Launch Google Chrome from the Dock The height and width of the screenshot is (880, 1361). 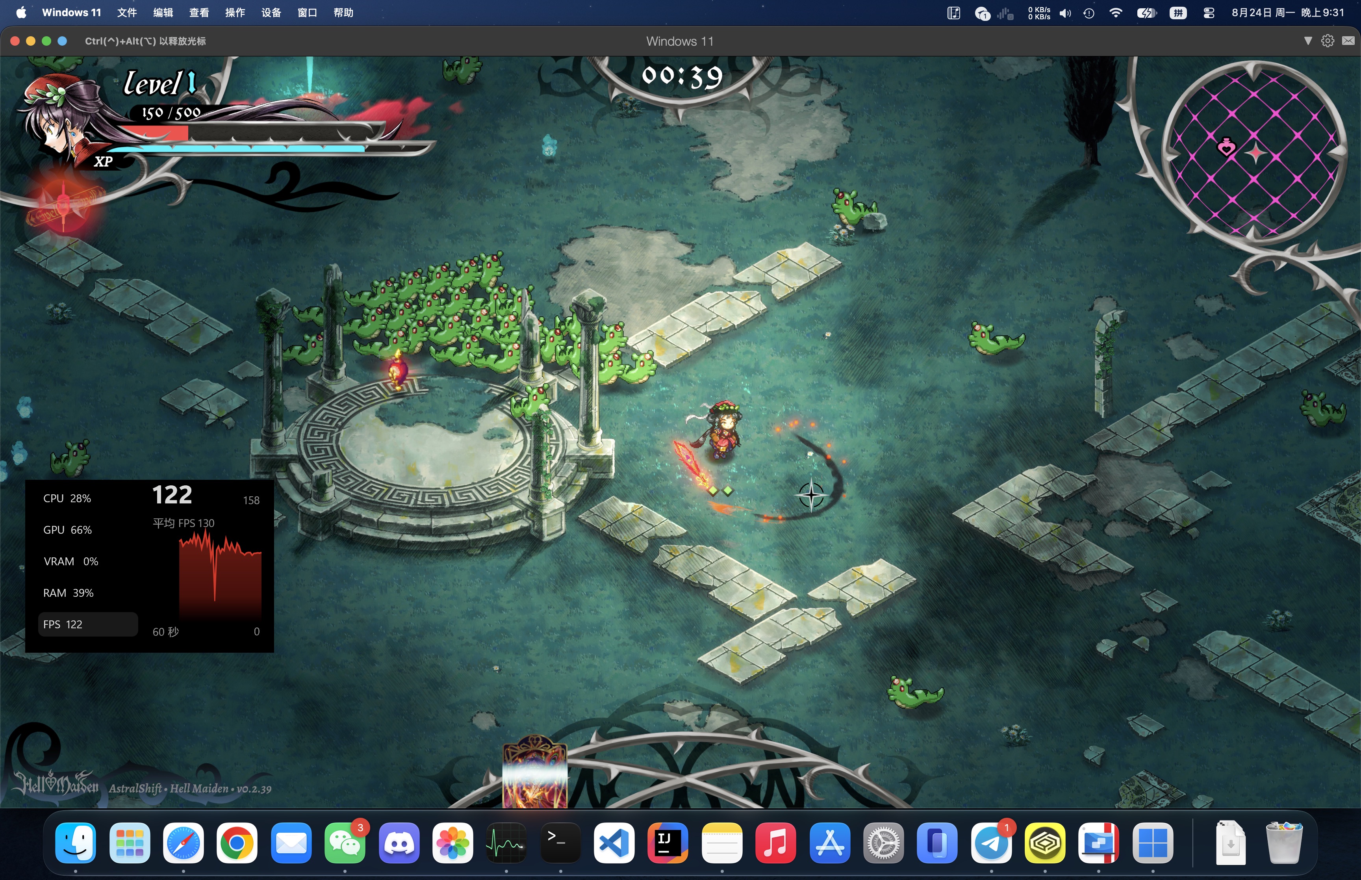(237, 842)
